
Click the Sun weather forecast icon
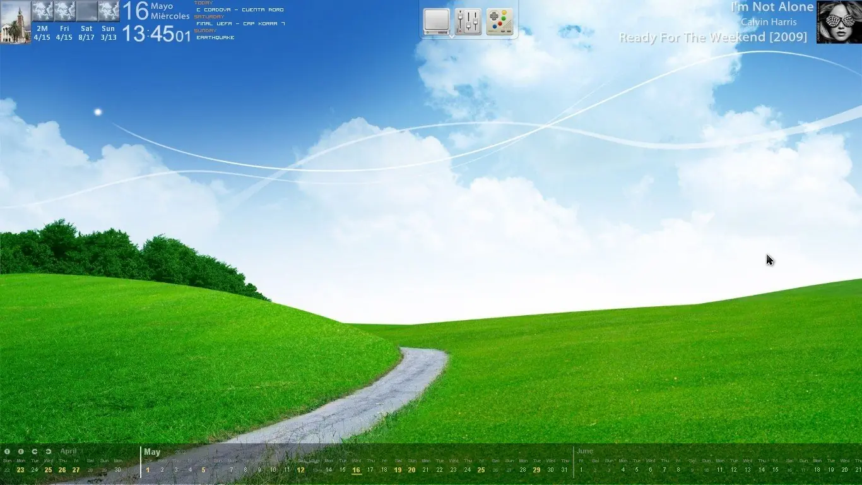click(x=109, y=11)
